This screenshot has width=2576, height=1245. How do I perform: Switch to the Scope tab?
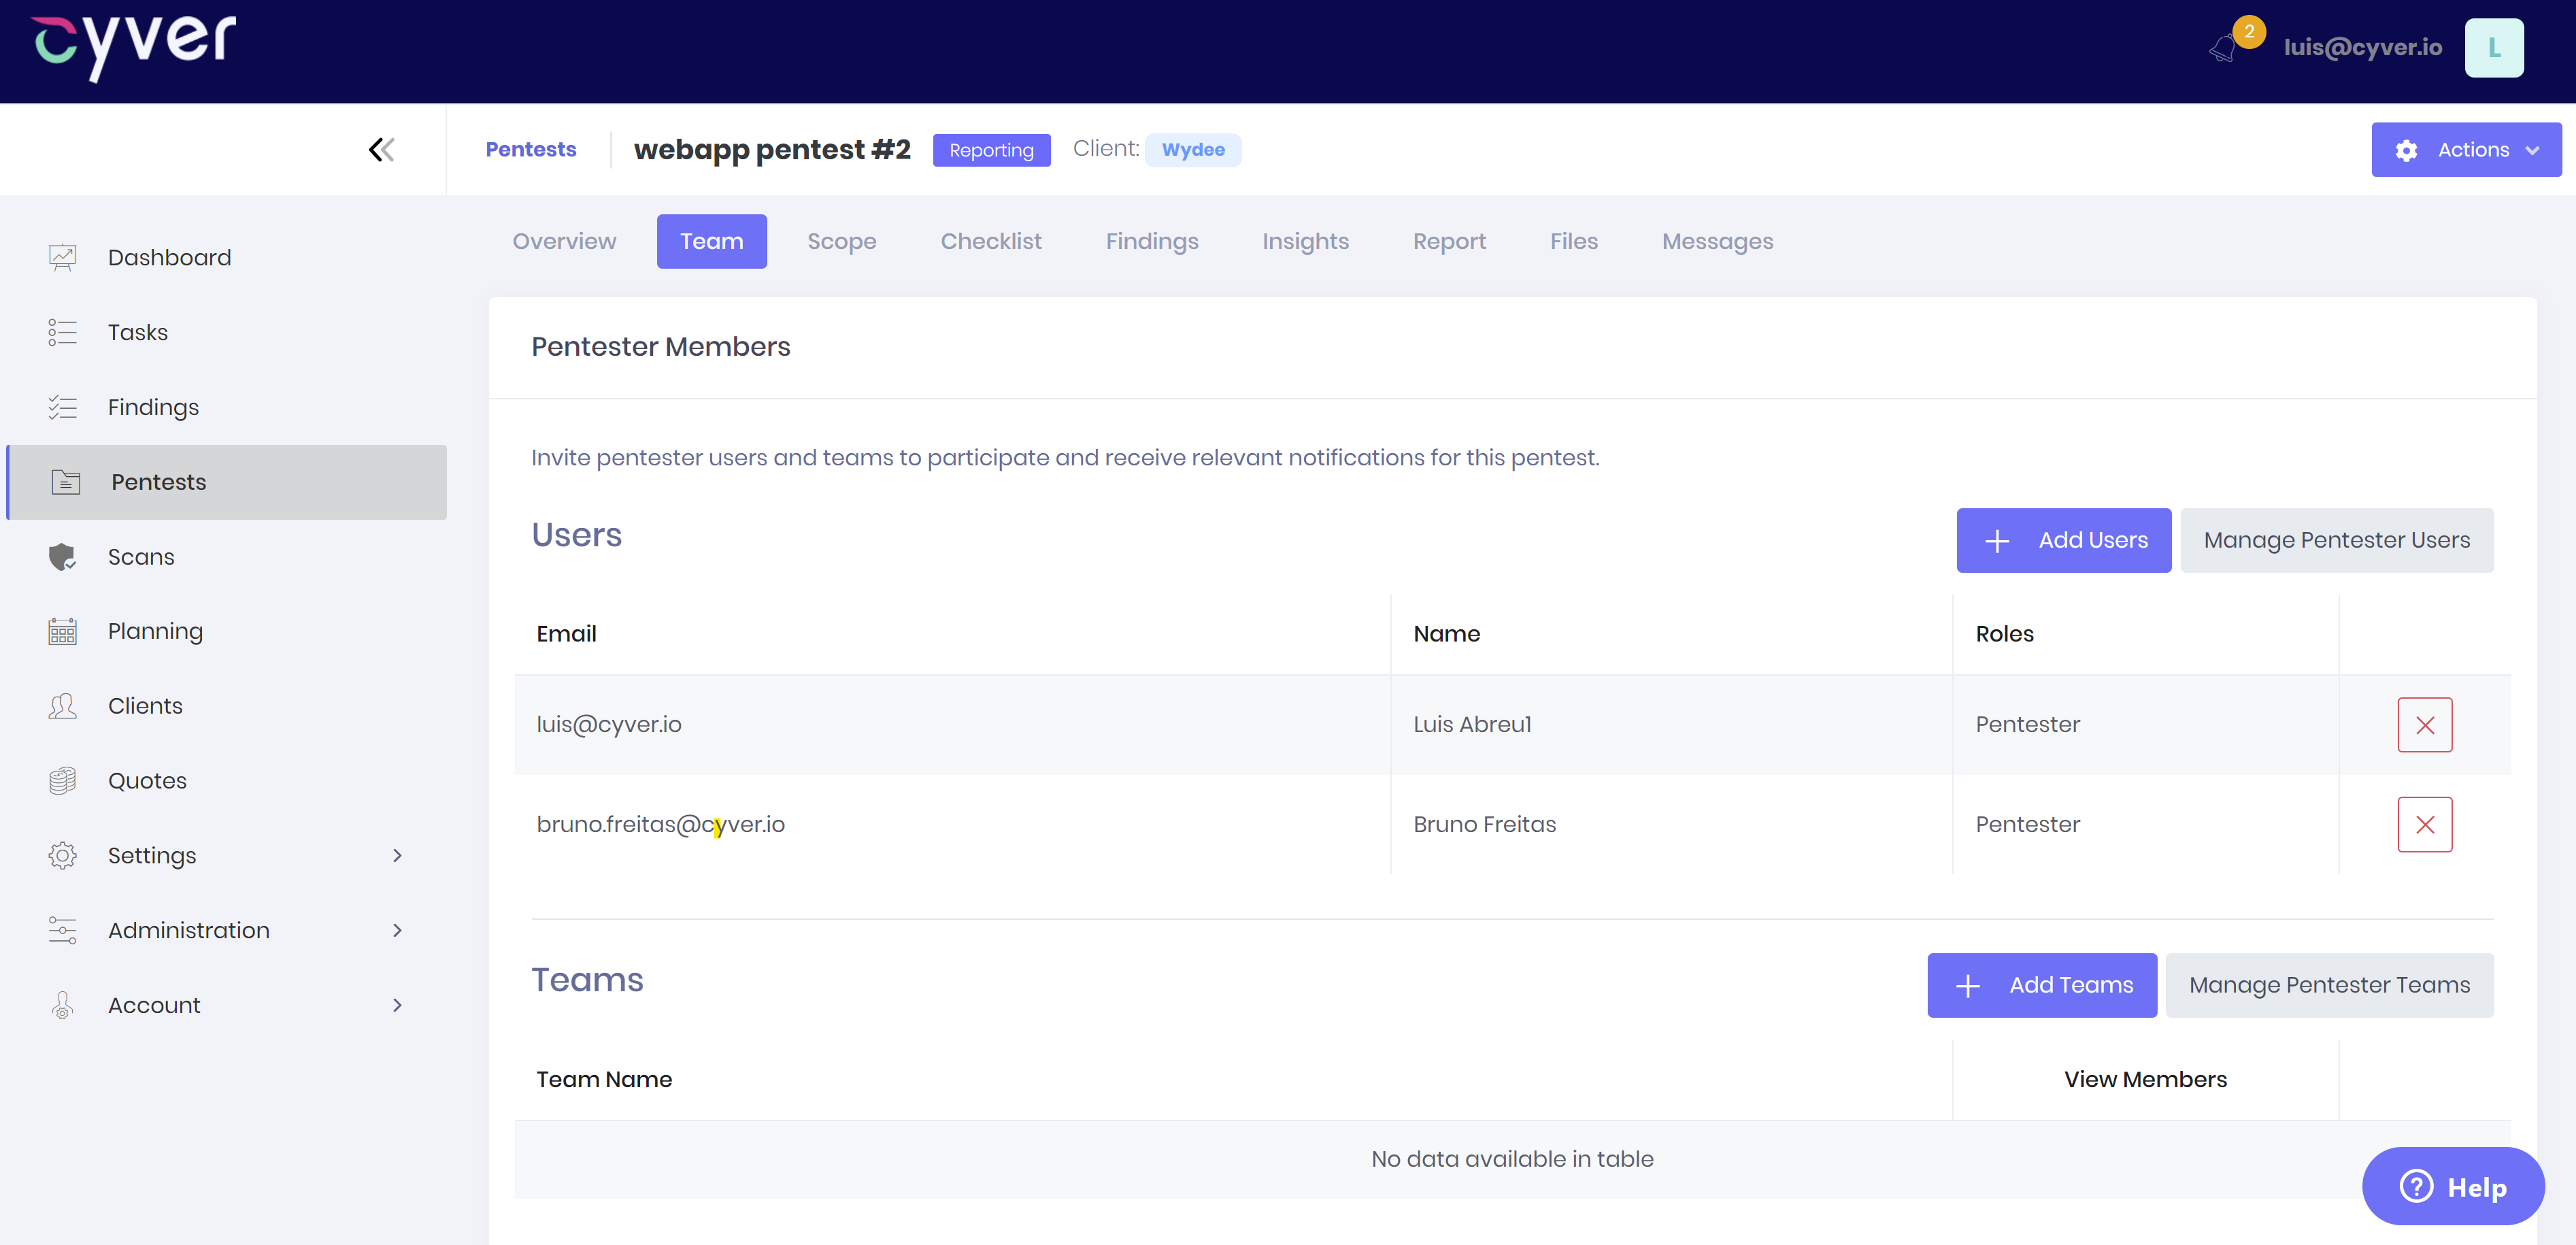[x=841, y=241]
